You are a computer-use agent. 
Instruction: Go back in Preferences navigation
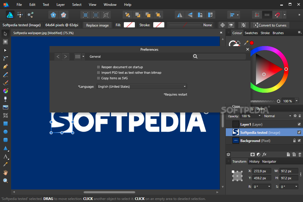(x=58, y=57)
